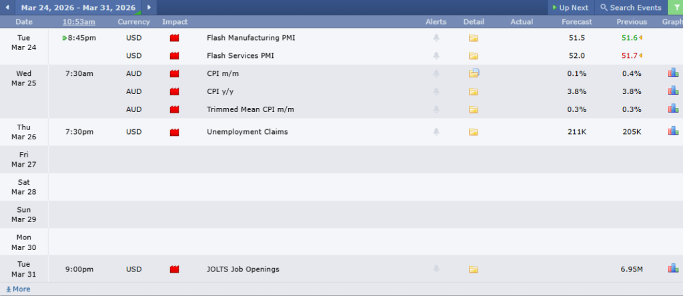Click the Up Next button
This screenshot has width=683, height=296.
(570, 7)
